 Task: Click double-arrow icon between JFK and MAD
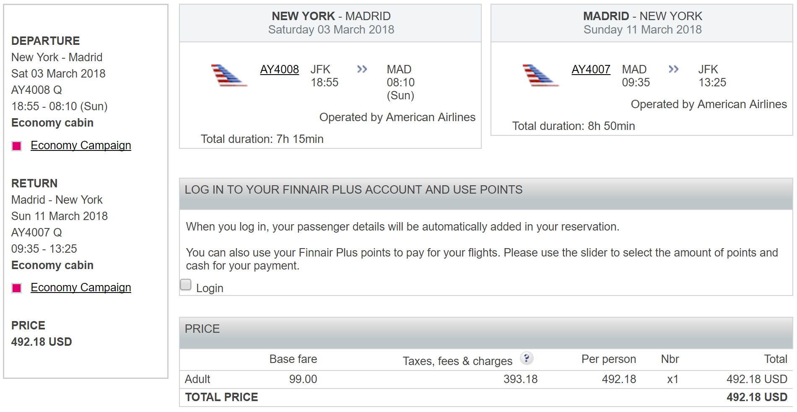pyautogui.click(x=362, y=69)
